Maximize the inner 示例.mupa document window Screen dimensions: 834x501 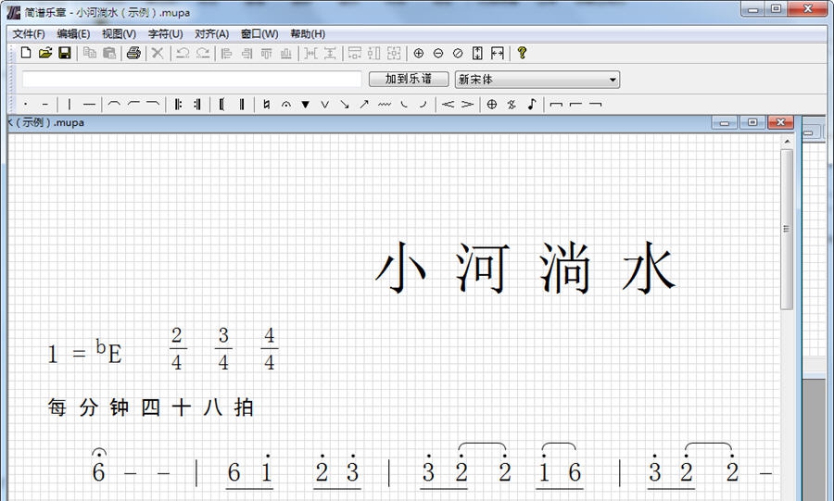click(x=752, y=123)
